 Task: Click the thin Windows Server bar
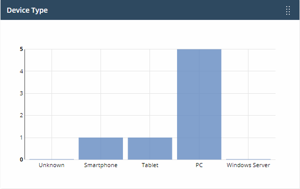click(x=248, y=159)
